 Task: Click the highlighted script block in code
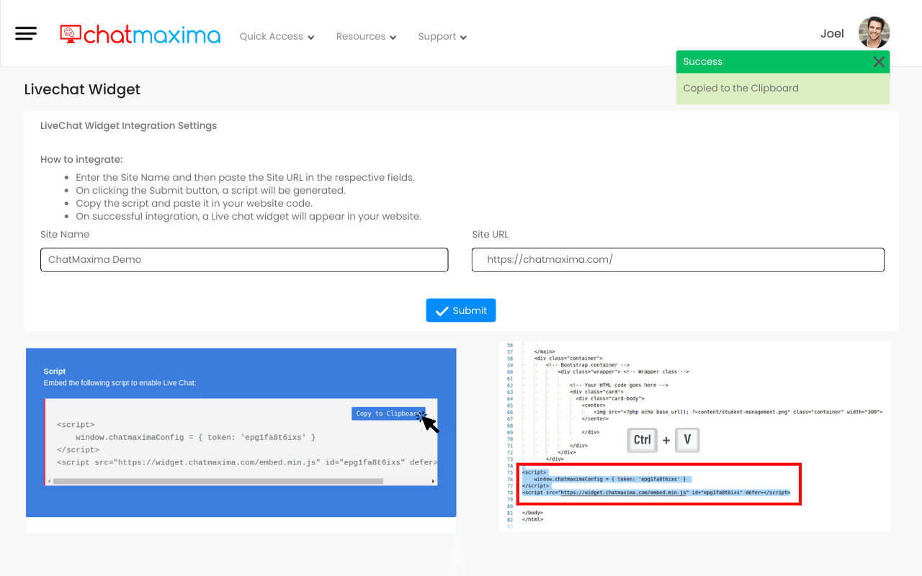[658, 484]
